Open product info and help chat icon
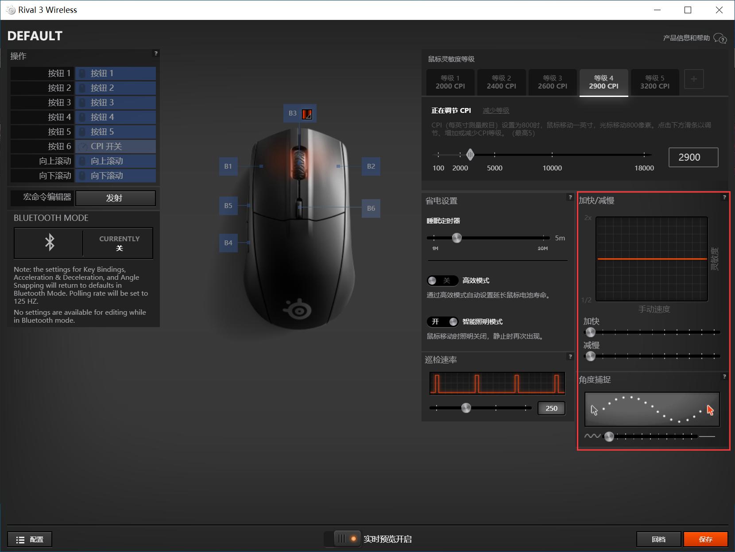The height and width of the screenshot is (552, 735). coord(720,39)
